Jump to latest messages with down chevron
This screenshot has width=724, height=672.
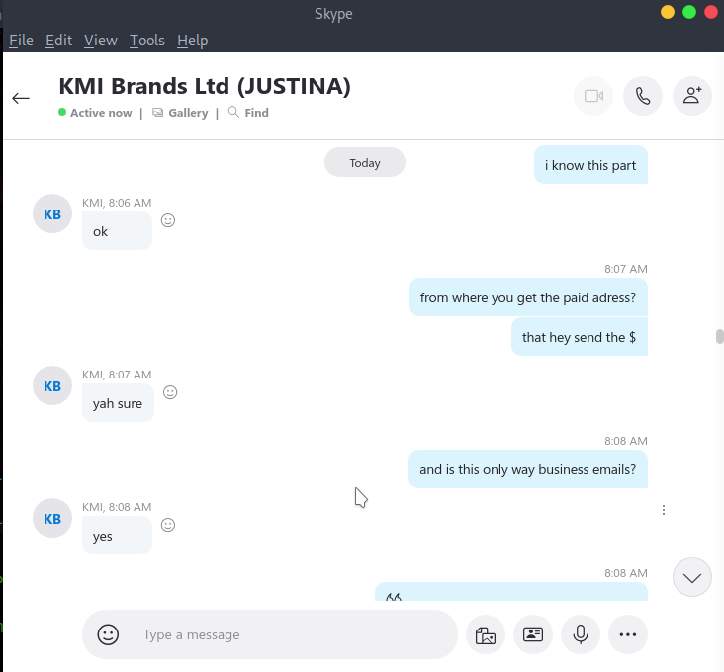pos(691,578)
